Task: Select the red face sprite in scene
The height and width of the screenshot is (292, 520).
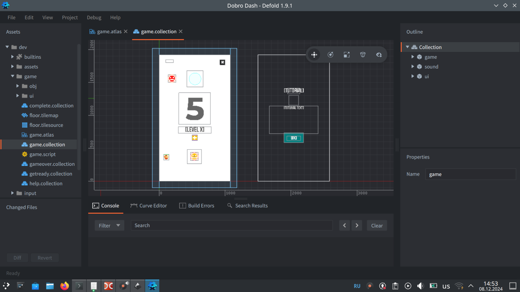Action: pos(172,79)
